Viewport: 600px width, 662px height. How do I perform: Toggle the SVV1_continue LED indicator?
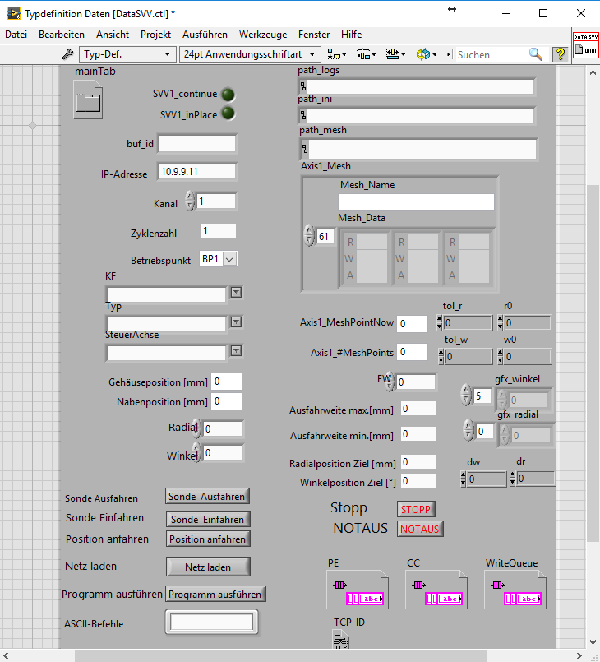click(228, 94)
